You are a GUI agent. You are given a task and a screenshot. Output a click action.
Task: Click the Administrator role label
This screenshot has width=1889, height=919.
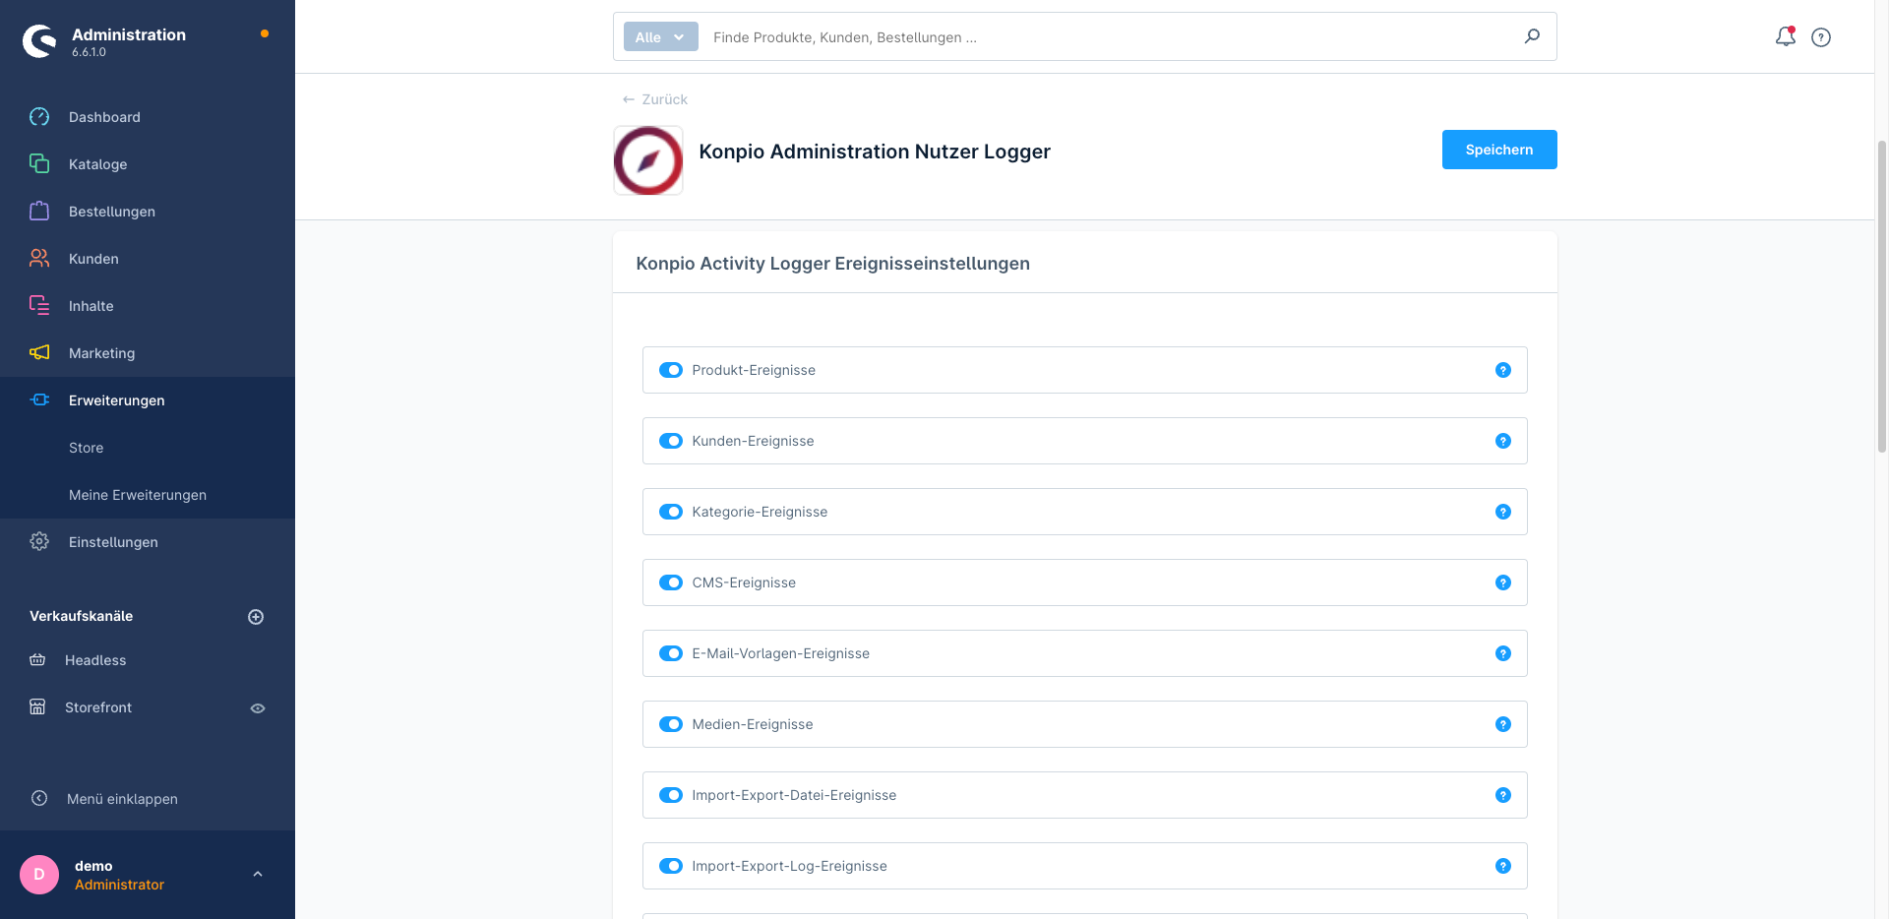point(119,885)
